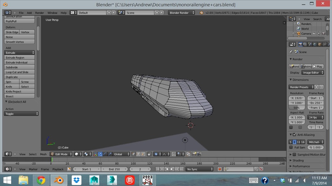Open snap element type selector
Screen dimensions: 332x186
pyautogui.click(x=180, y=154)
